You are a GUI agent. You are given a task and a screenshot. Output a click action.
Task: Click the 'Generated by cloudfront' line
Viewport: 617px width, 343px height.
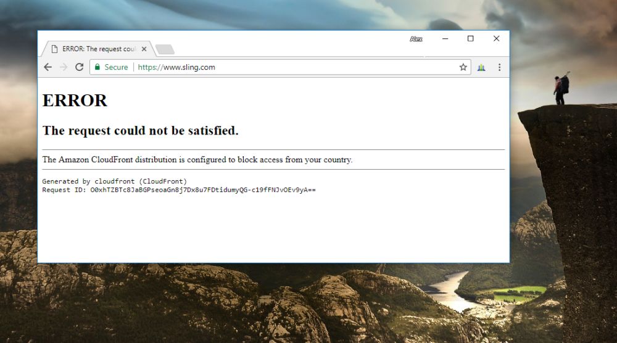[x=115, y=181]
